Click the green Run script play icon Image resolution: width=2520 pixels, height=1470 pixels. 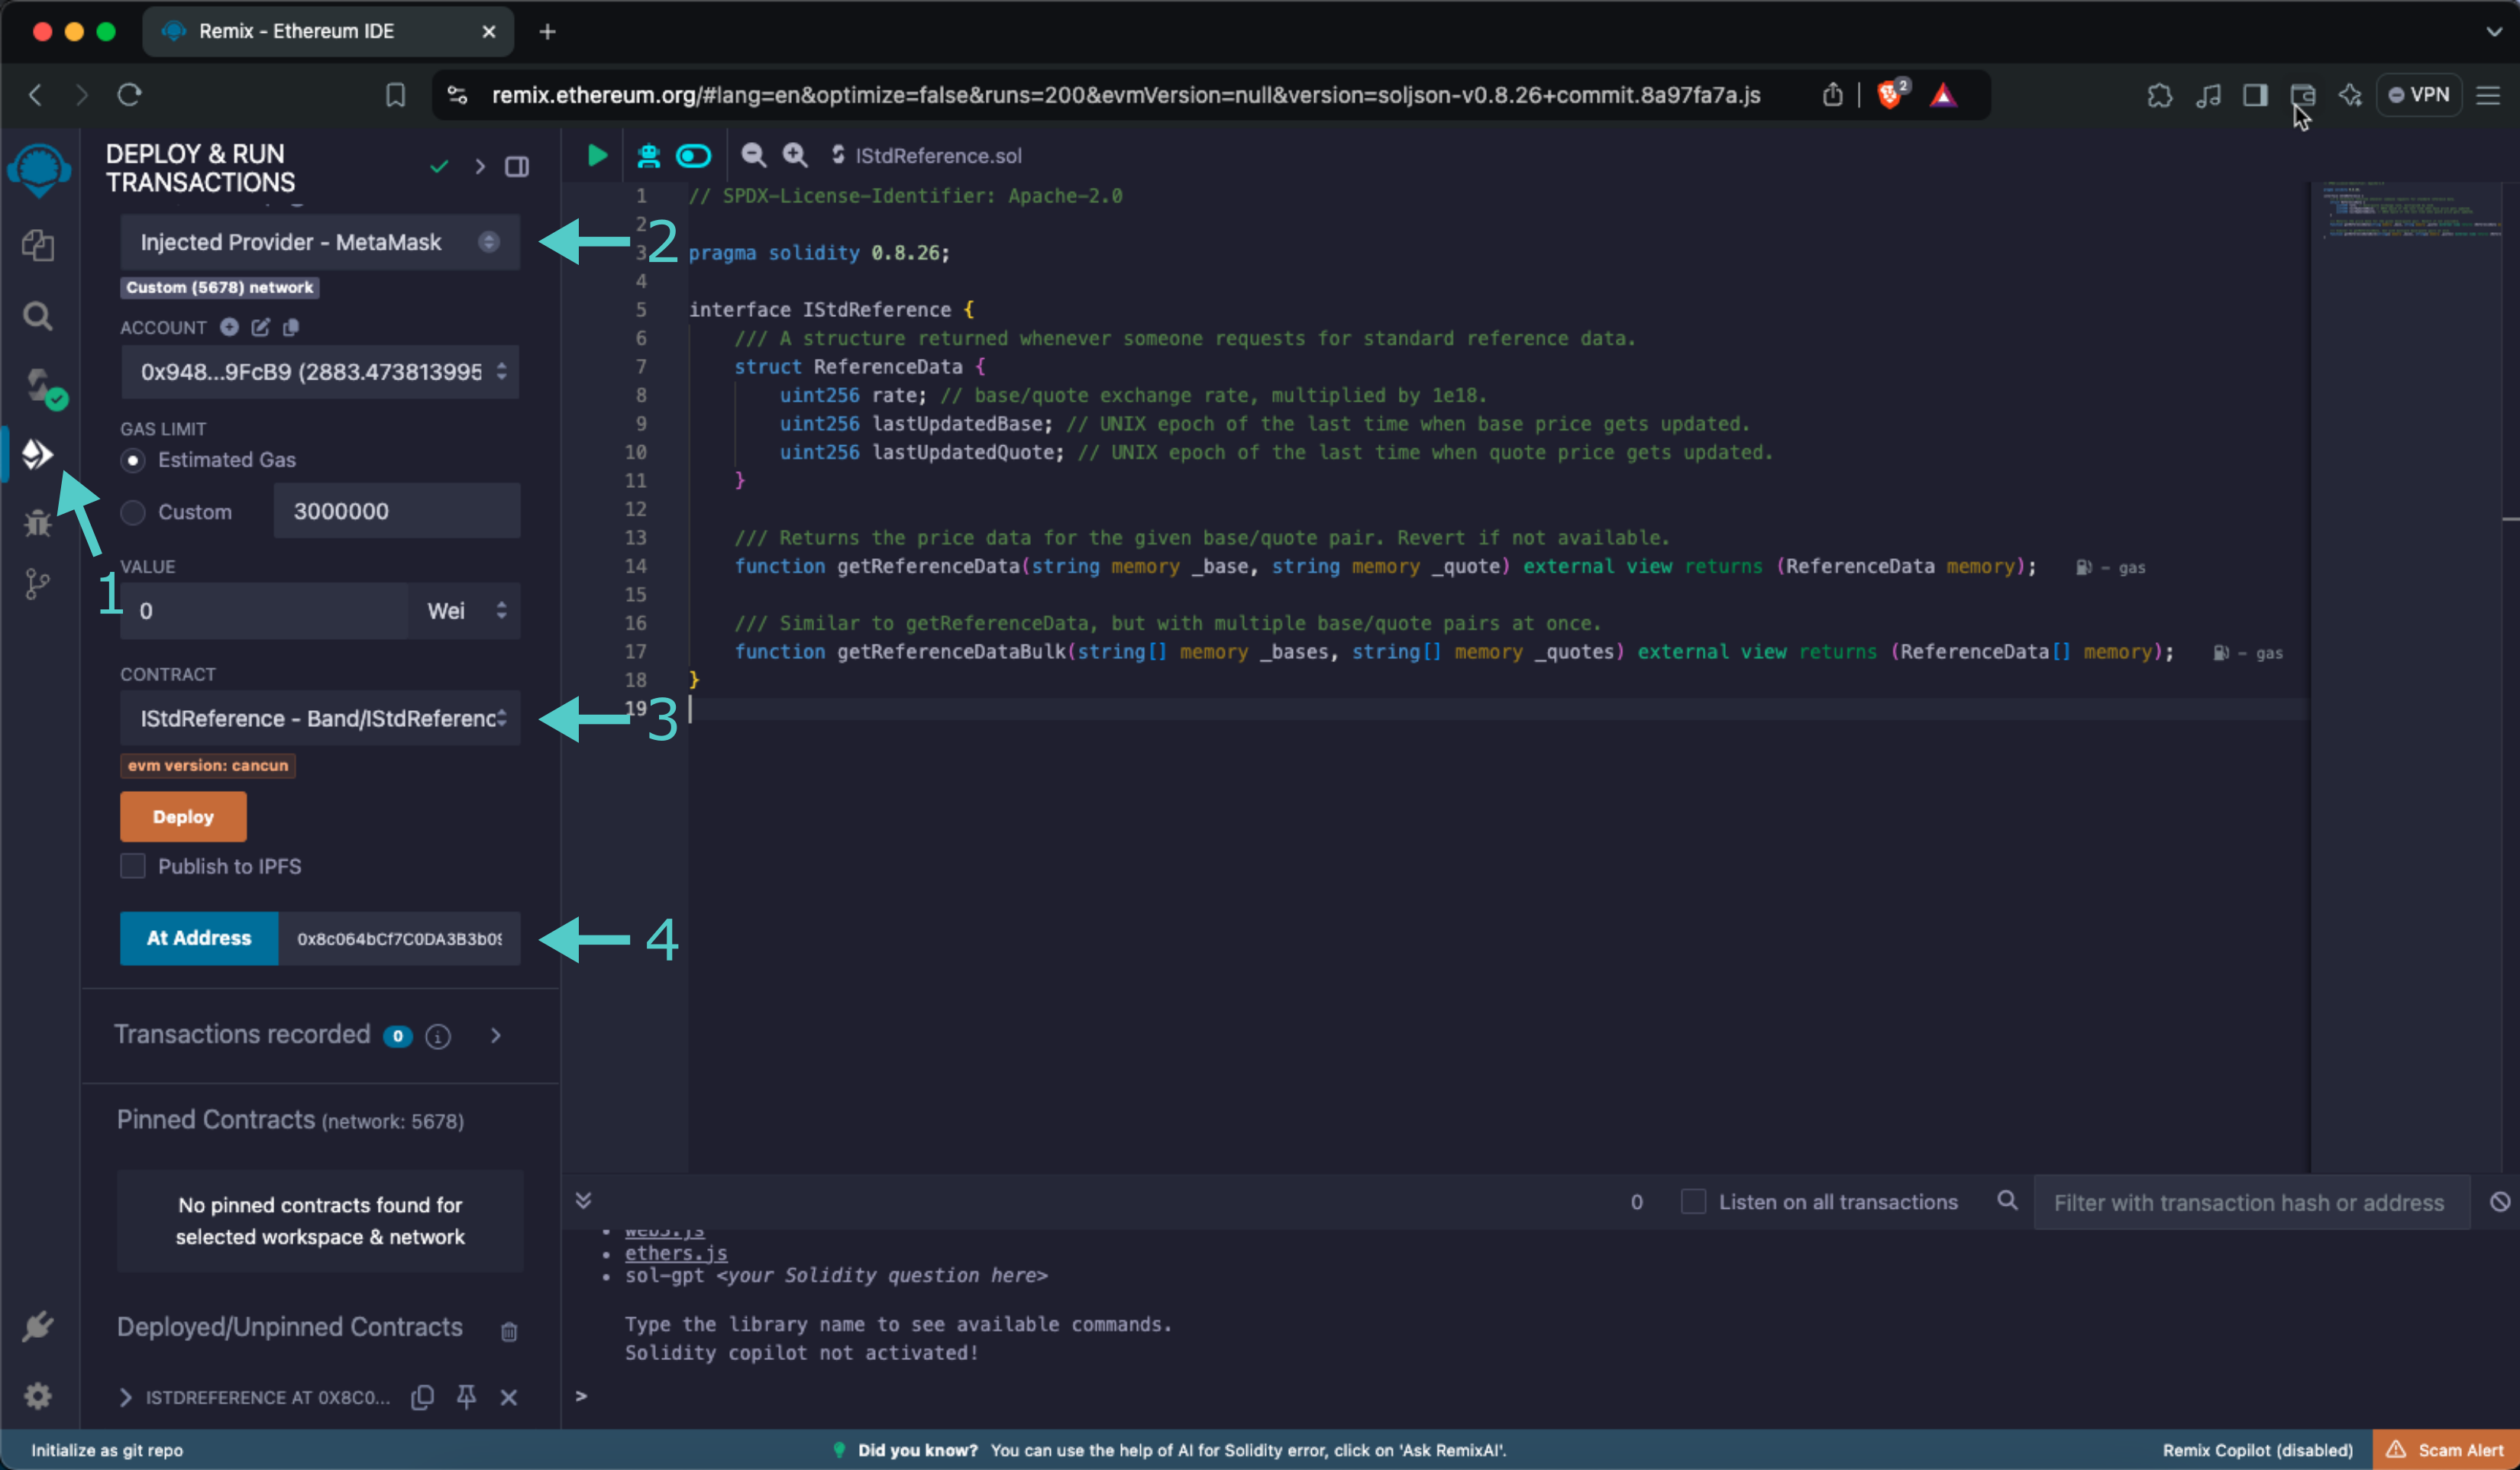(597, 155)
